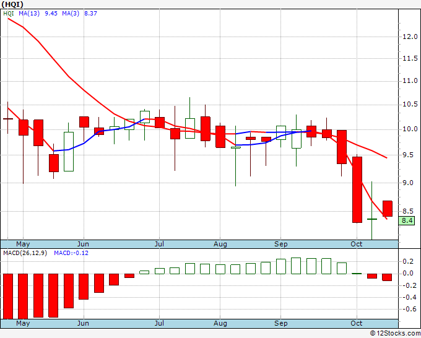The width and height of the screenshot is (421, 338).
Task: Click the tall hollow green late-May candlestick
Action: (69, 152)
